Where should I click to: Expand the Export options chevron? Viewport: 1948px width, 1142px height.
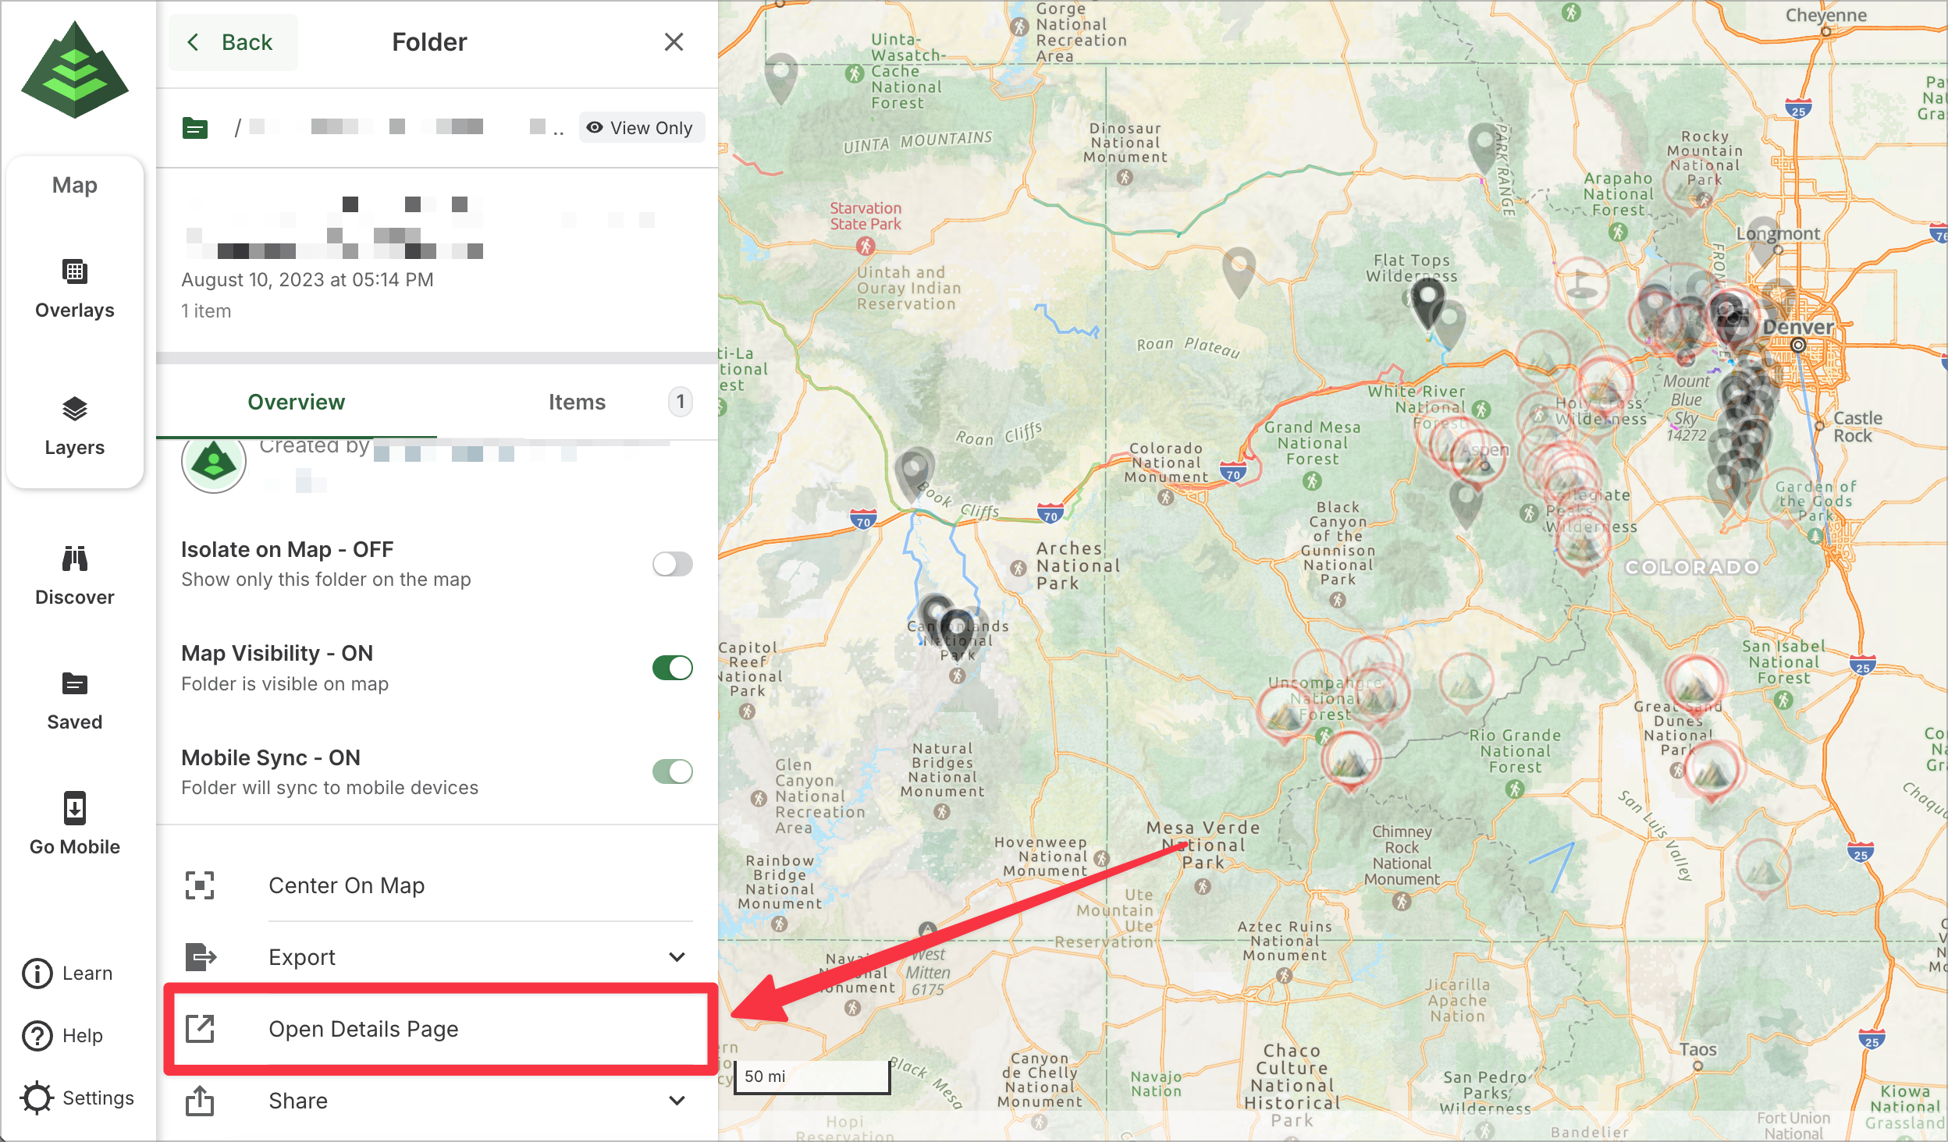point(677,957)
